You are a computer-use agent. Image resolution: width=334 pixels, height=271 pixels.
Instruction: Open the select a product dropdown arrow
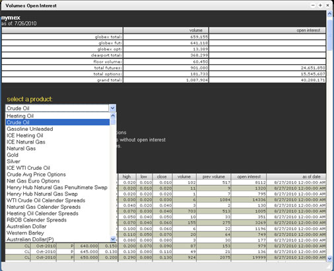(112, 108)
